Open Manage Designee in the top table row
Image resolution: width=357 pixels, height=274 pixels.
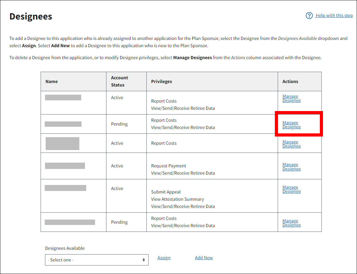292,98
